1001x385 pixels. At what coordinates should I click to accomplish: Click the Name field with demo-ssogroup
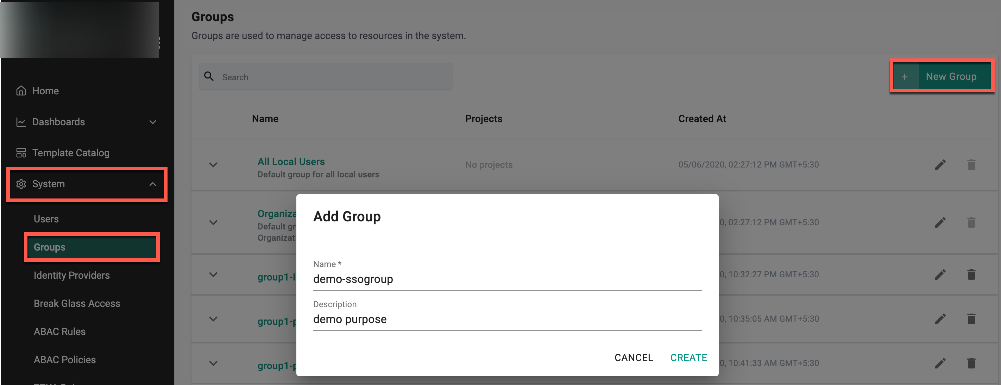coord(507,279)
